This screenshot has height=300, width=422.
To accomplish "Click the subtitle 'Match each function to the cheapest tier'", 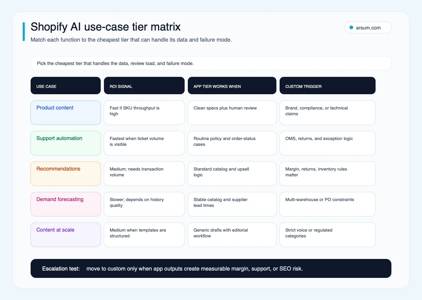I will (131, 40).
